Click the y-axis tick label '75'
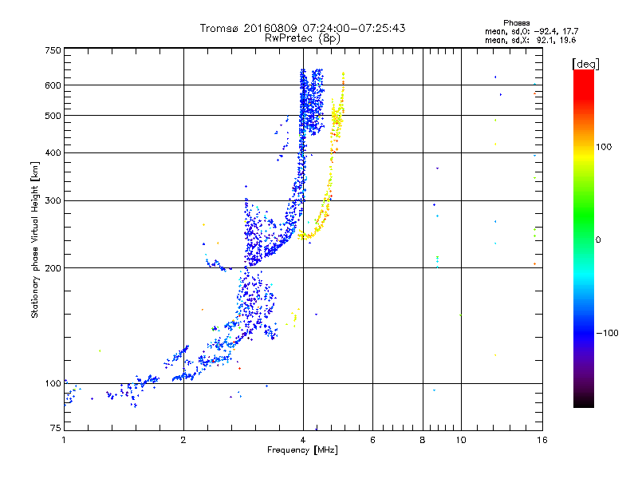The width and height of the screenshot is (638, 479). tap(56, 428)
